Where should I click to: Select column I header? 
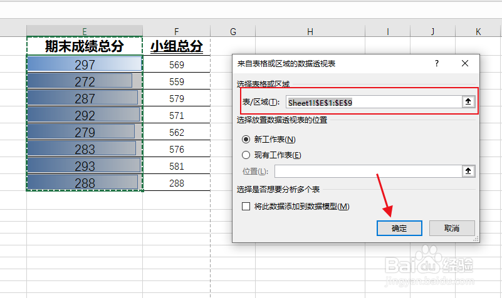[388, 31]
